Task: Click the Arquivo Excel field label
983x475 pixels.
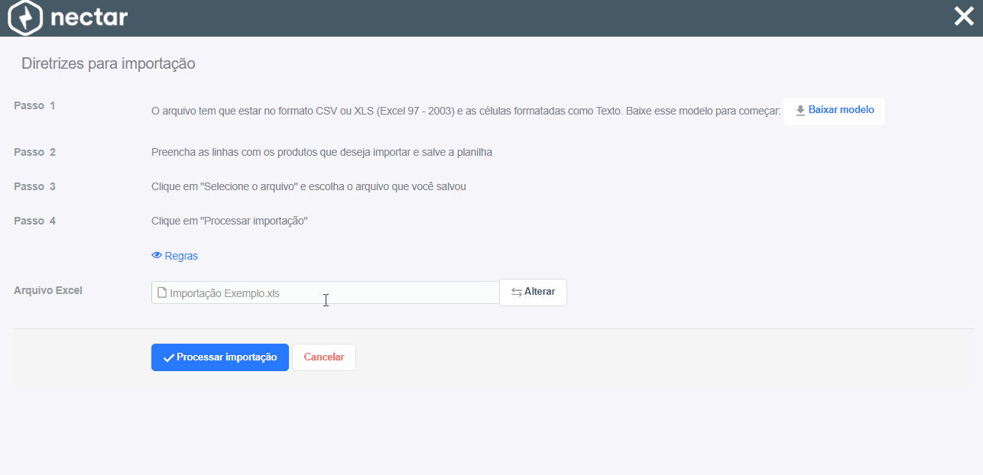Action: (48, 290)
